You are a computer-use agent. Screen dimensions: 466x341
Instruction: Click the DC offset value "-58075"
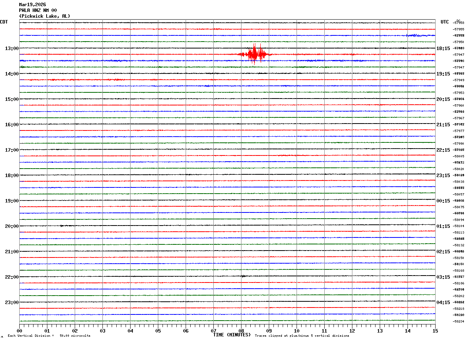point(459,207)
